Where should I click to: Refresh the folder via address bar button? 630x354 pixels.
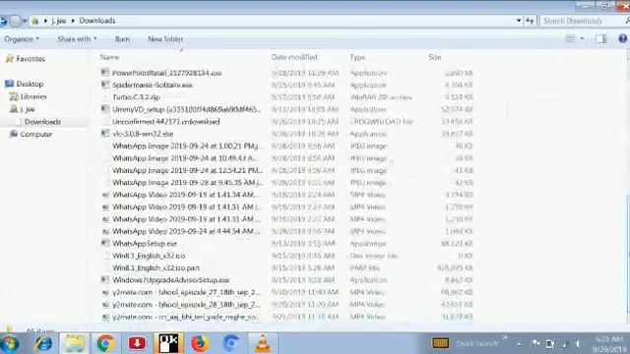[530, 21]
